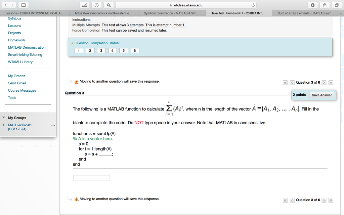Click the Save Answer button
This screenshot has width=344, height=215.
coord(322,95)
